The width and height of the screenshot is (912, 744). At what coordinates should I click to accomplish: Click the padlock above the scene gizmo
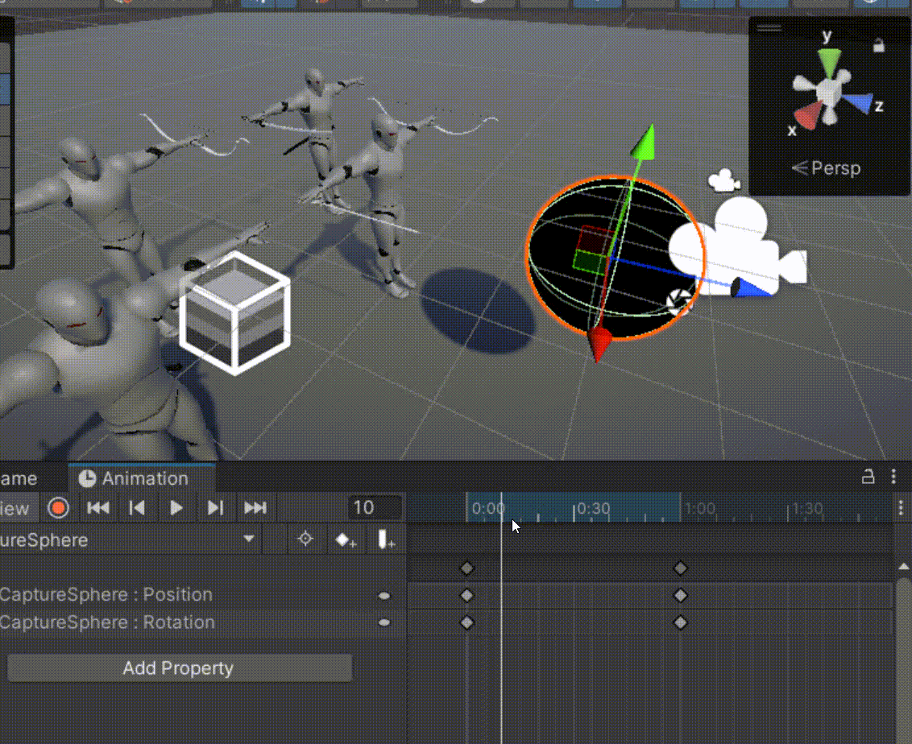coord(879,46)
